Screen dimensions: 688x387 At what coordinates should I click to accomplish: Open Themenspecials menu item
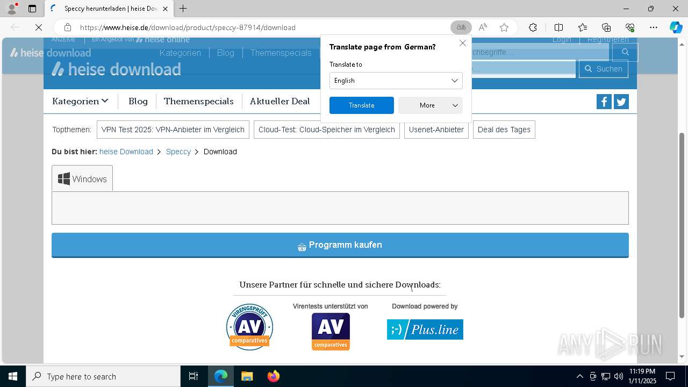[199, 101]
